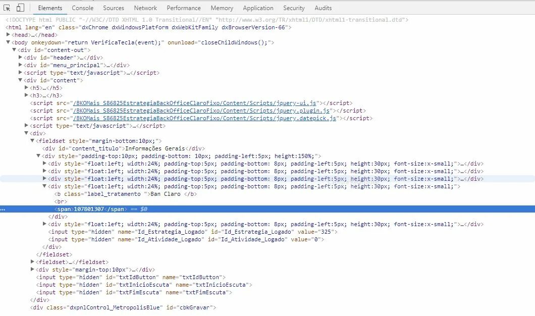Select the content_titulo Informações Gerais row

(124, 148)
